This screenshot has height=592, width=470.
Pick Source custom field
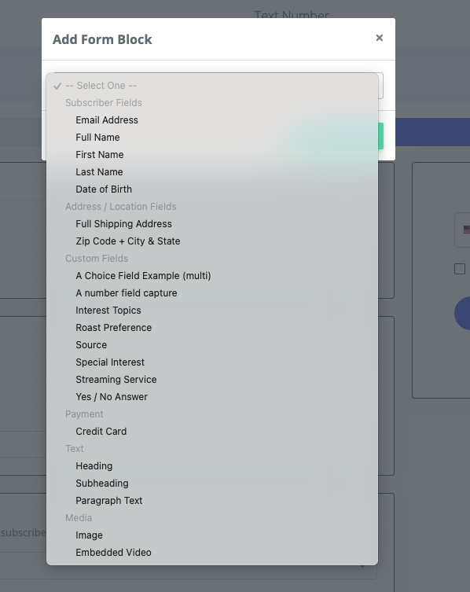tap(212, 345)
